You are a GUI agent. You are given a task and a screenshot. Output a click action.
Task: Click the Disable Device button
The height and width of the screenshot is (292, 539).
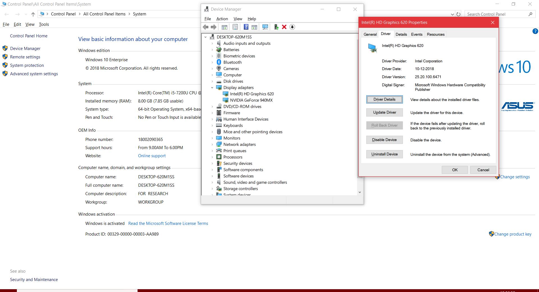pyautogui.click(x=384, y=140)
